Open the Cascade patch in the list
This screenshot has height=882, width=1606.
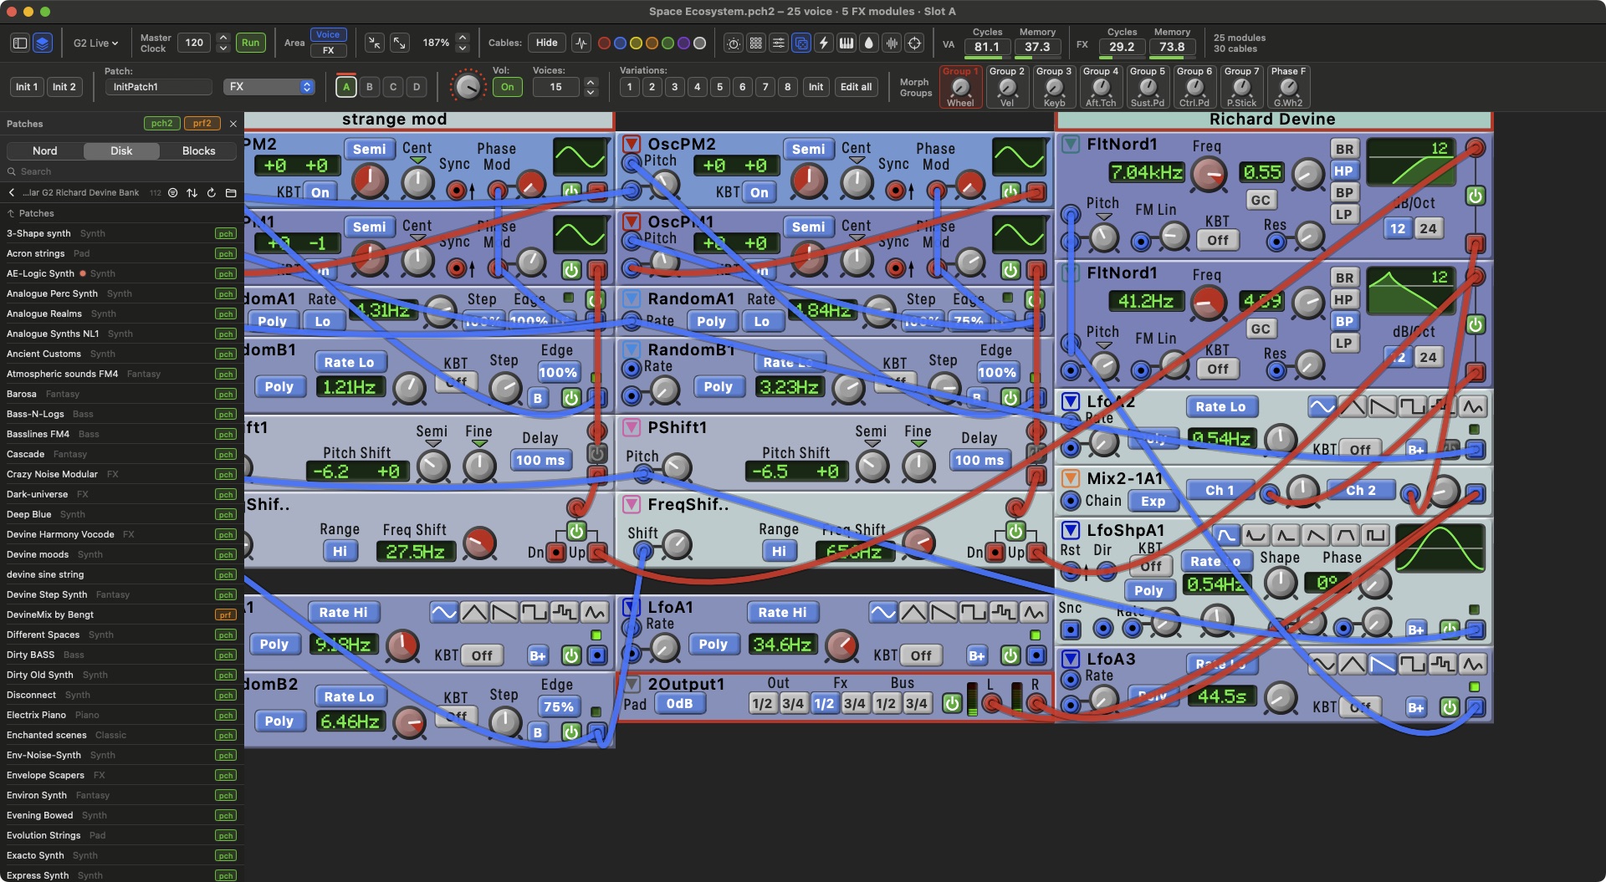pyautogui.click(x=121, y=454)
